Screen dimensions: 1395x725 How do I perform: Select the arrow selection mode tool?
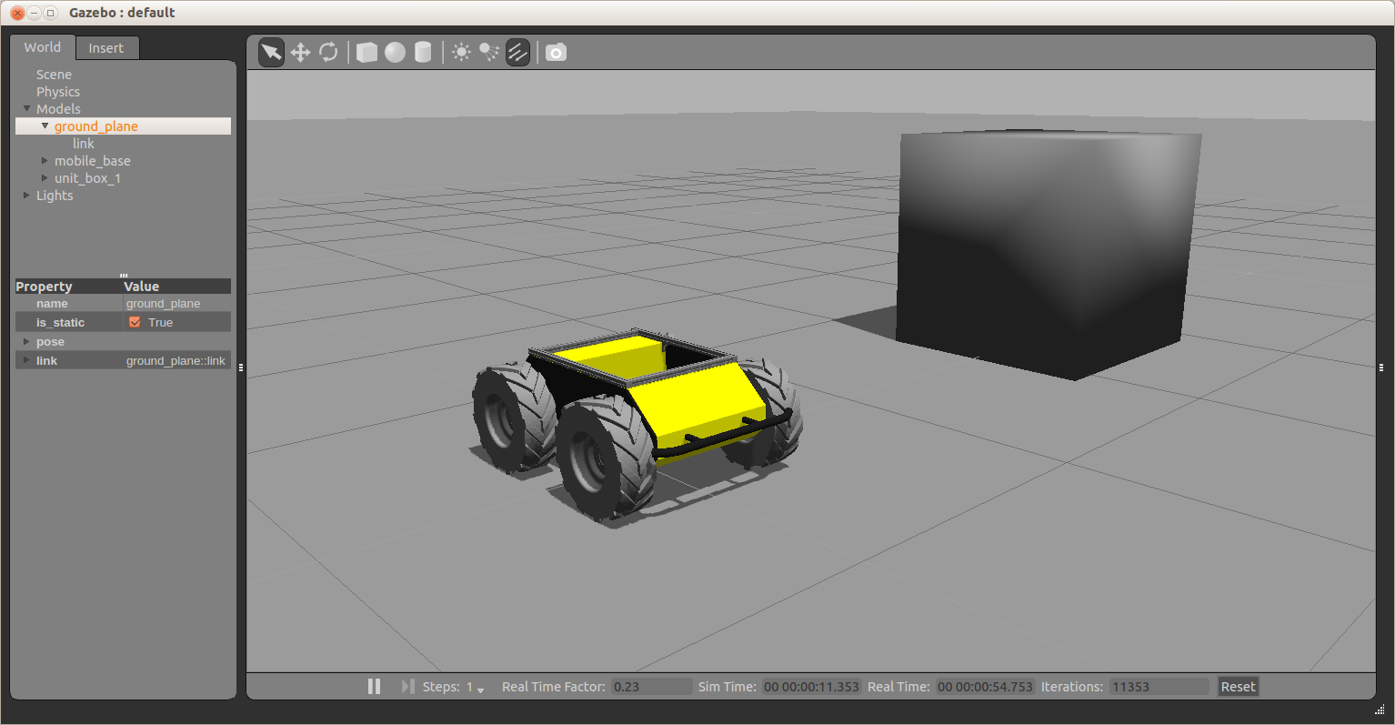(271, 53)
